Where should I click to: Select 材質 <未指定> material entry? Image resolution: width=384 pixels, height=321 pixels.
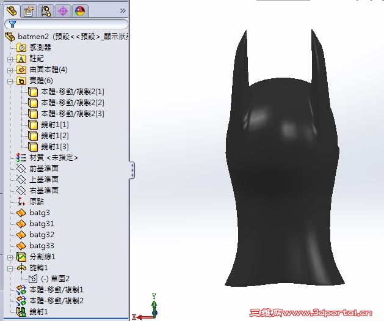(54, 158)
